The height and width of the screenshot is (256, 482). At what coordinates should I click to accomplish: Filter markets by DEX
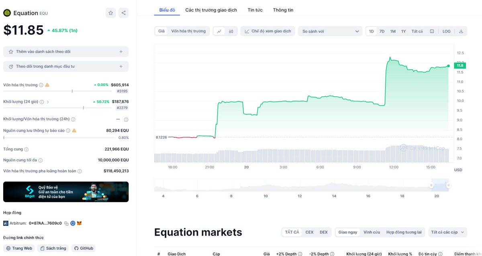323,232
